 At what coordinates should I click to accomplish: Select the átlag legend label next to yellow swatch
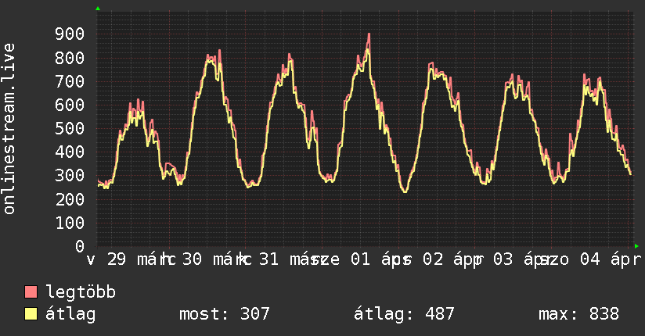point(70,315)
